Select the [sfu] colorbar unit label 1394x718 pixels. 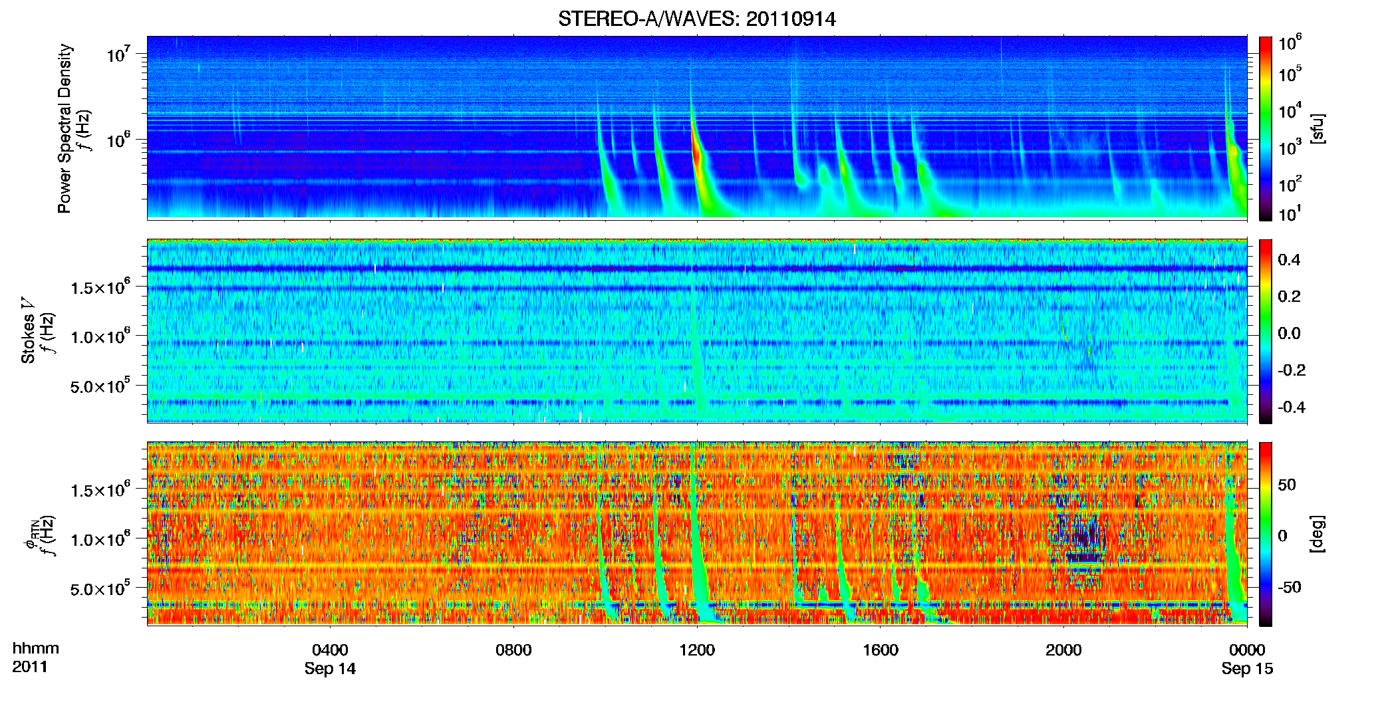coord(1318,128)
